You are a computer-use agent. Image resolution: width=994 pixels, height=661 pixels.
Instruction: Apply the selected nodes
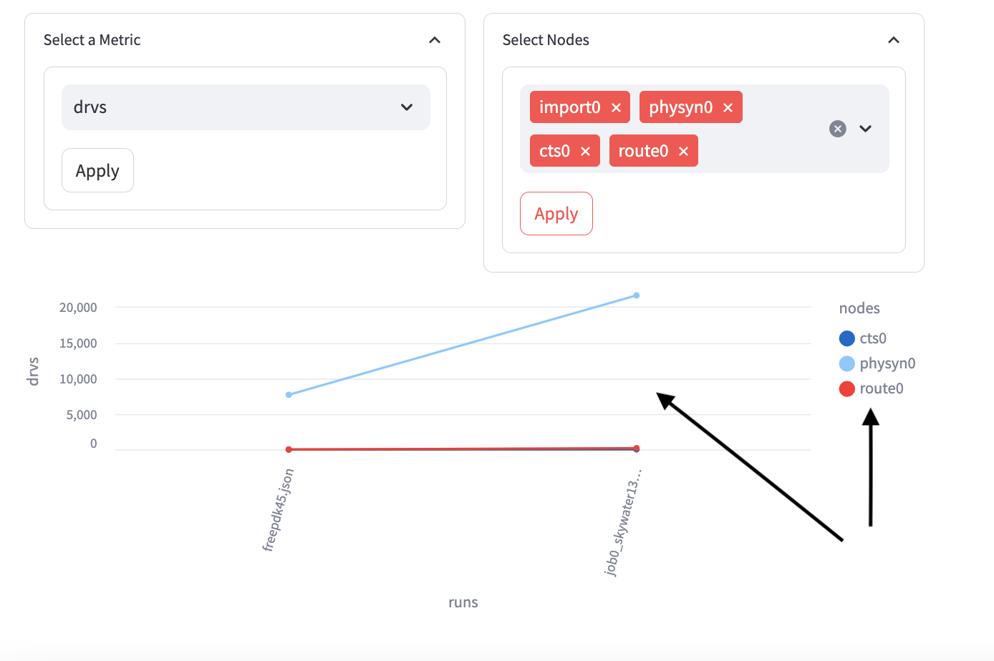click(556, 213)
